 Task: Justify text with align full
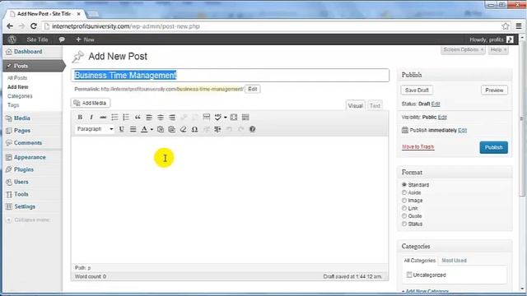tap(133, 129)
